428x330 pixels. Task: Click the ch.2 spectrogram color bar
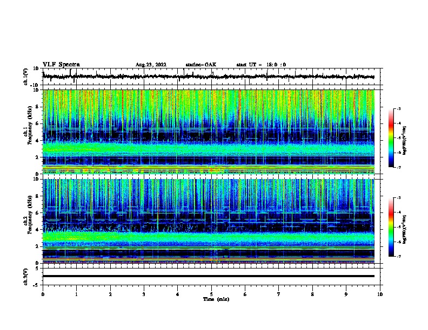tap(391, 227)
